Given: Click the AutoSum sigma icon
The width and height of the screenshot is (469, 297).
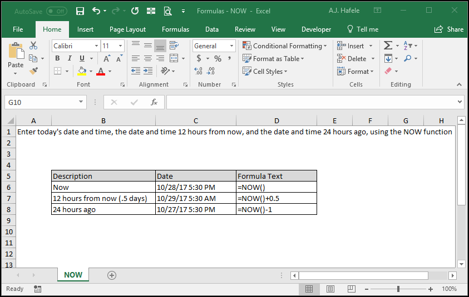Looking at the screenshot, I should pyautogui.click(x=388, y=46).
